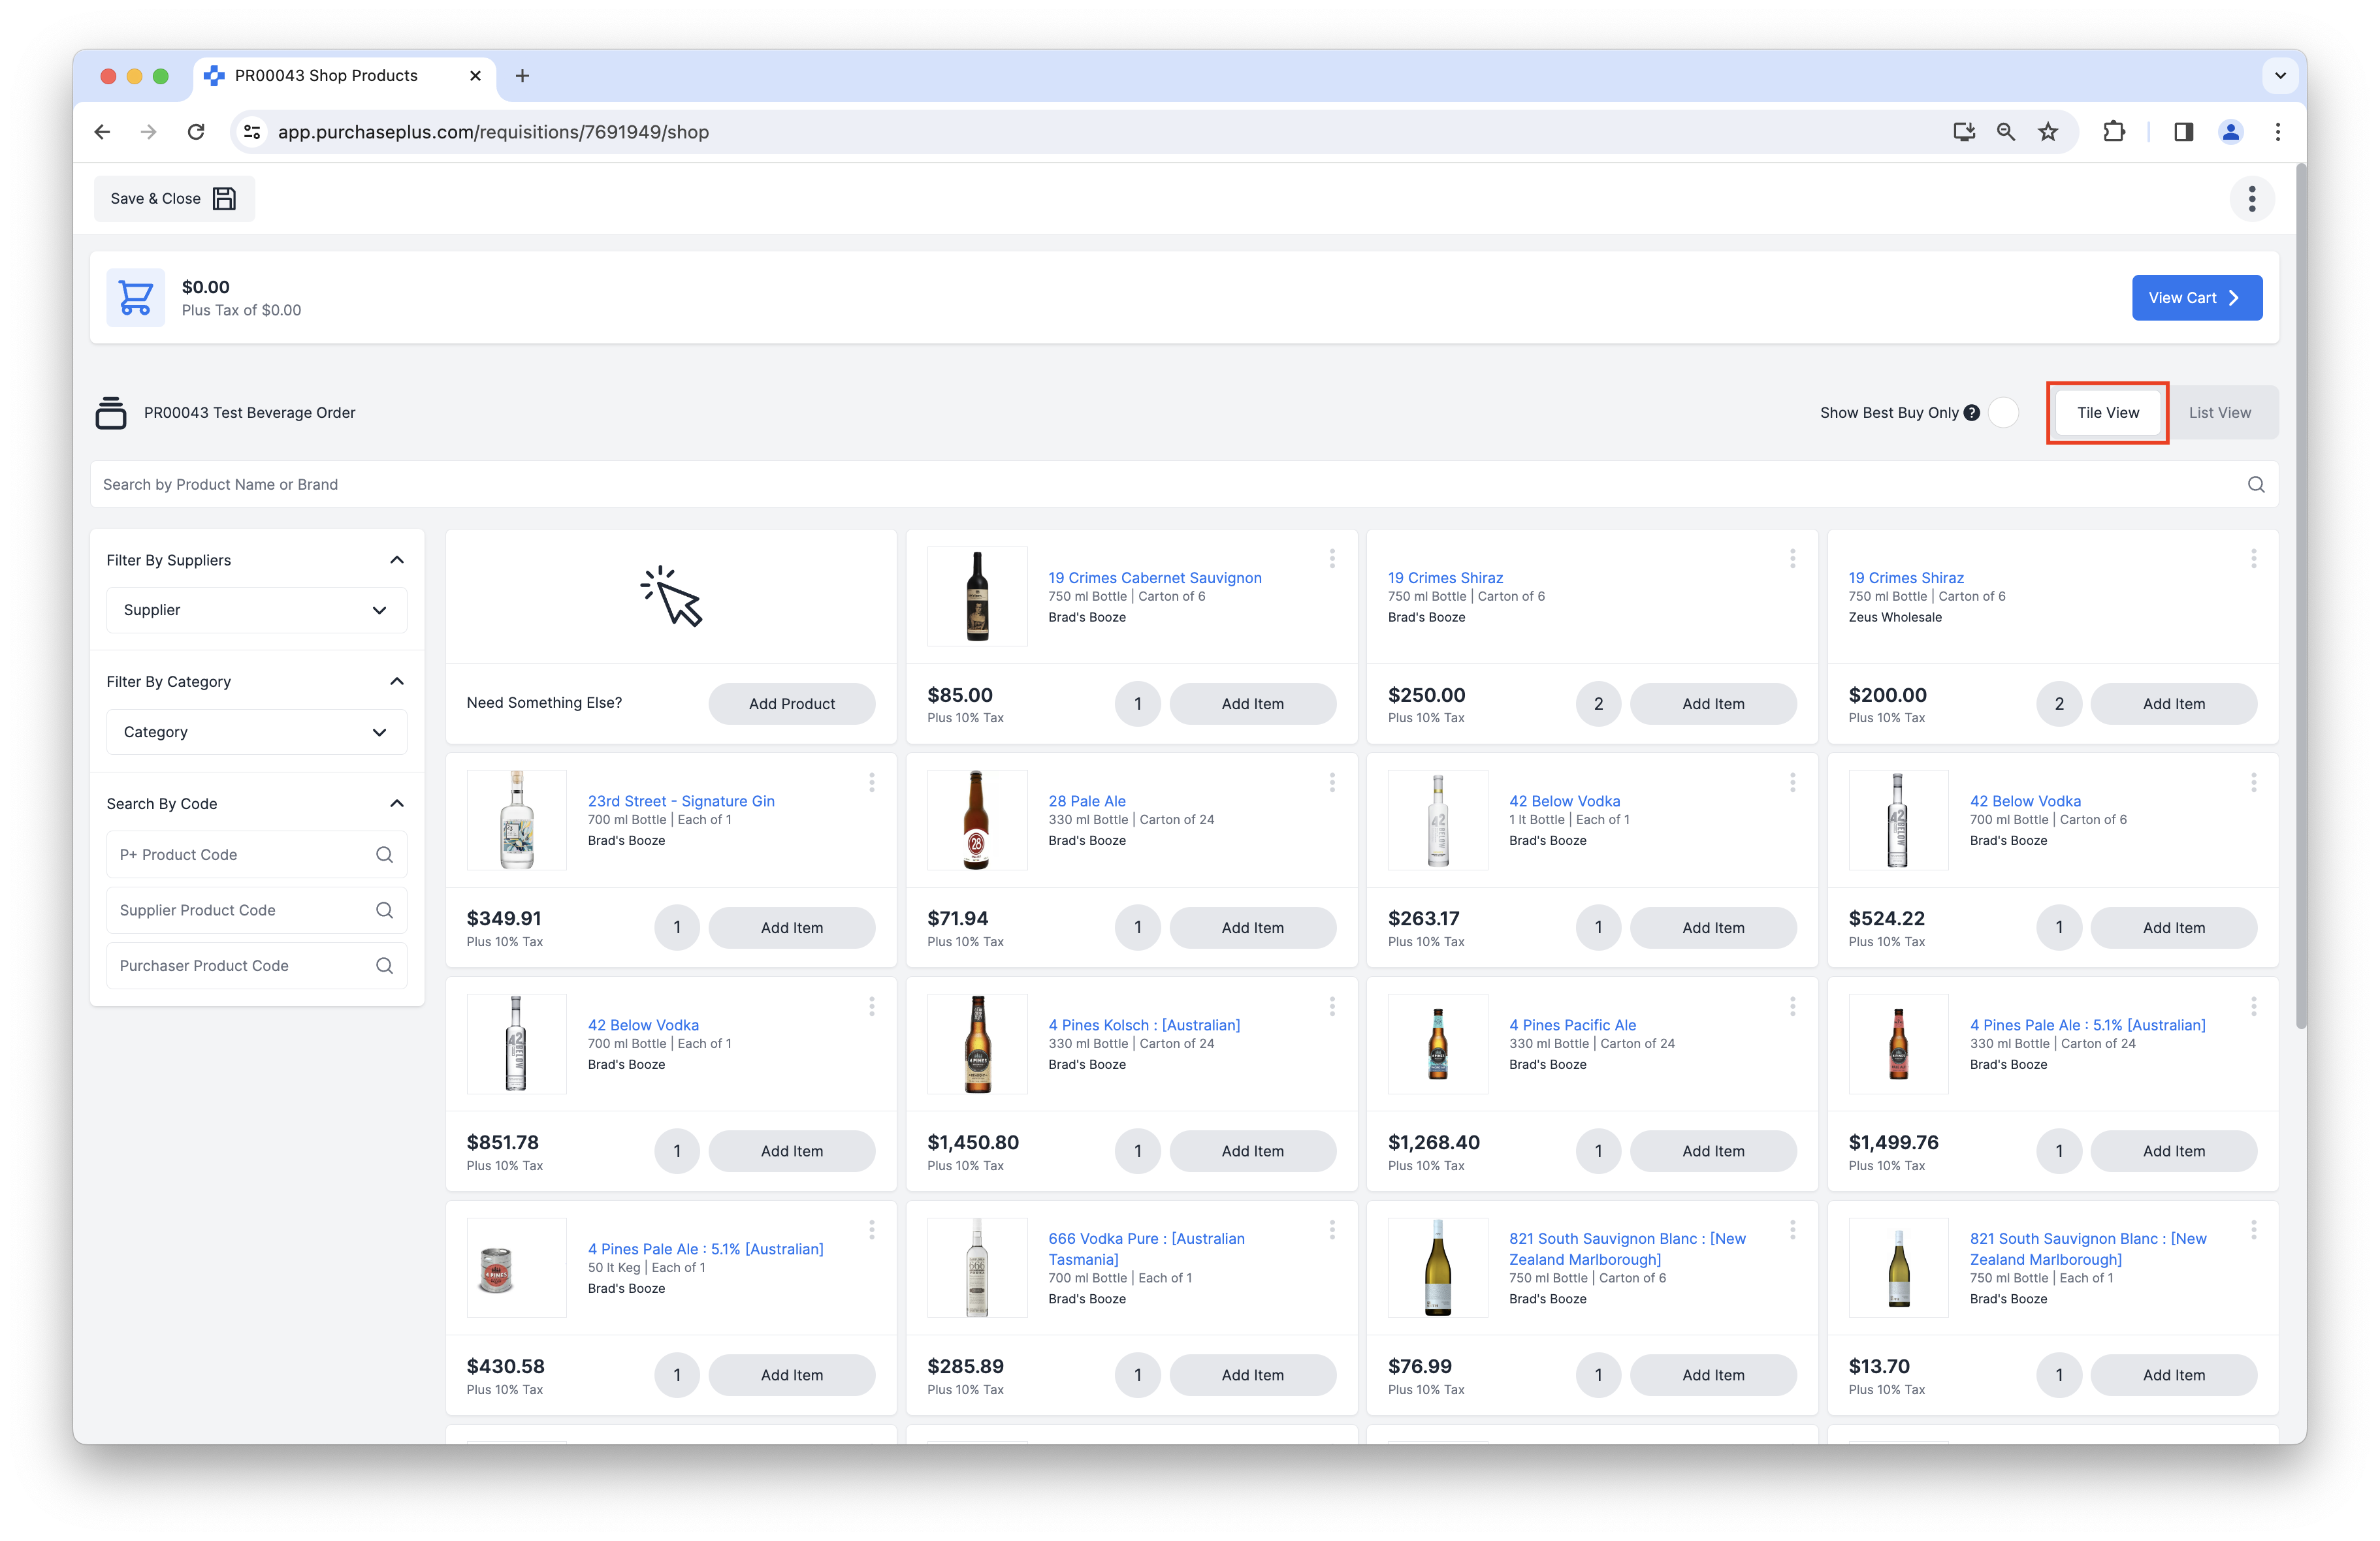
Task: Click the product search magnifier icon
Action: click(x=2255, y=485)
